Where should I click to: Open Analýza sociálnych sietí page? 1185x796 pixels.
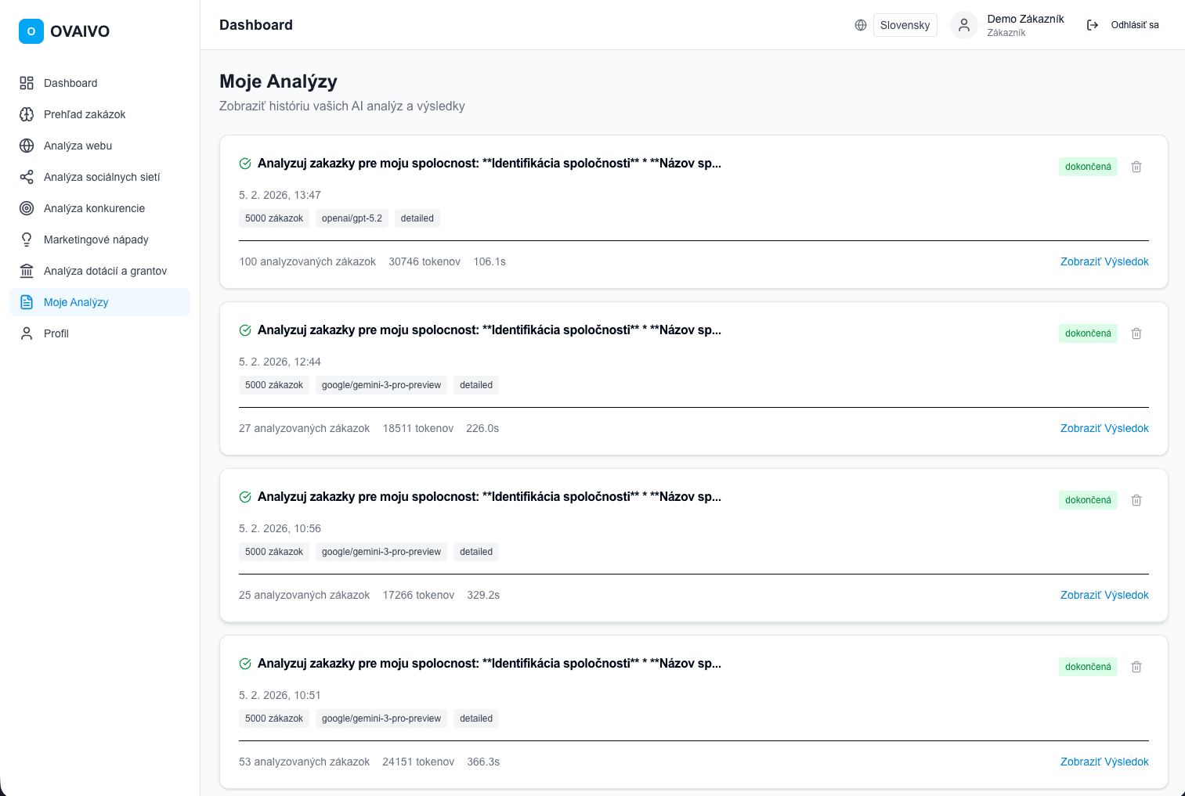[102, 177]
